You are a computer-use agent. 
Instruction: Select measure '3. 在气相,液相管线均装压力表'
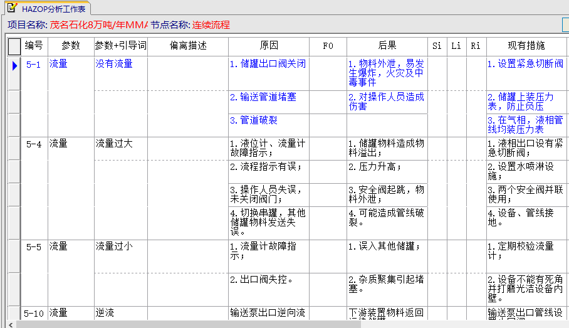coord(526,125)
